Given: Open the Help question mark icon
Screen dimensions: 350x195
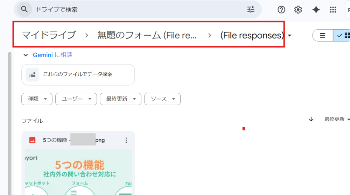Looking at the screenshot, I should point(281,10).
